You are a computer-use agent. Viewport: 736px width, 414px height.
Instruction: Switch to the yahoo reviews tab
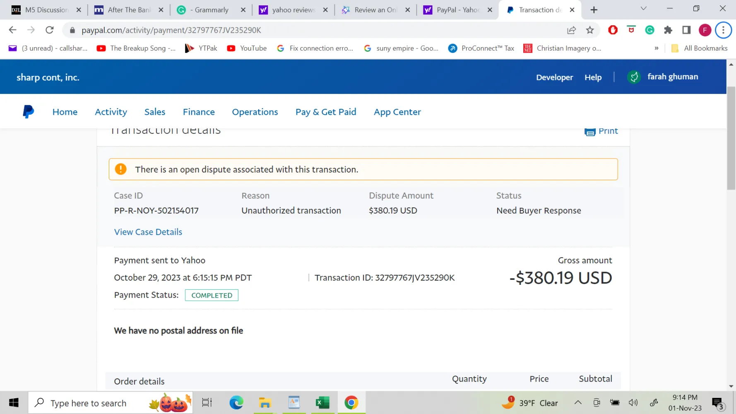pos(293,10)
